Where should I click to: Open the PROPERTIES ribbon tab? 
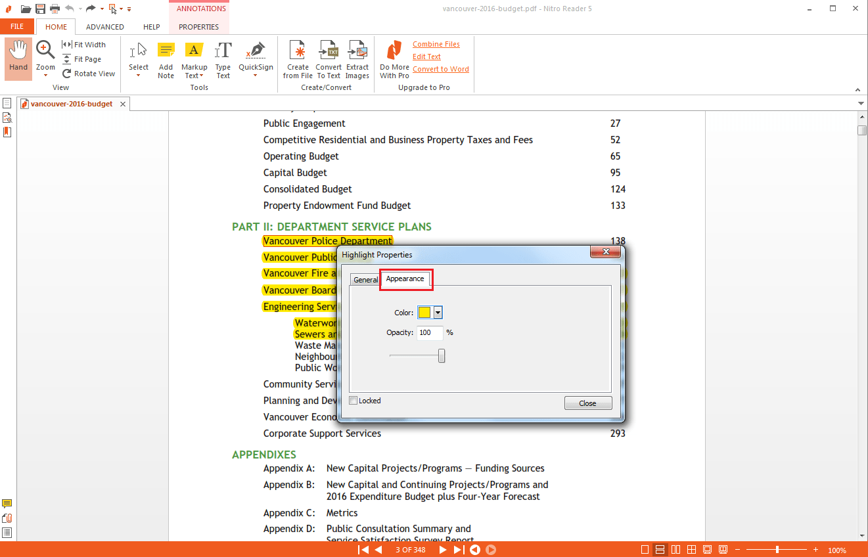(x=199, y=27)
